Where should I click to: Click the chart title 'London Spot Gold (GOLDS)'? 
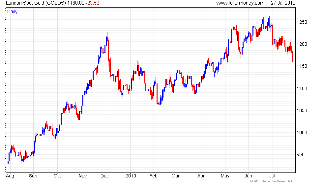coord(36,3)
